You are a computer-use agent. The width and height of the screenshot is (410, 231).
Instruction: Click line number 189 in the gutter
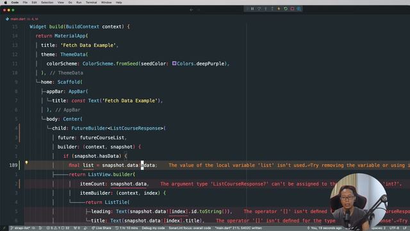13,166
